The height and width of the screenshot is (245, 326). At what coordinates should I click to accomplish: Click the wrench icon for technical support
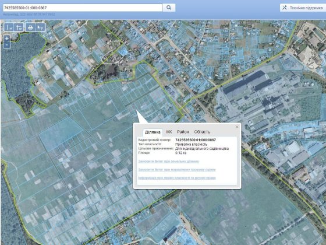coord(285,8)
